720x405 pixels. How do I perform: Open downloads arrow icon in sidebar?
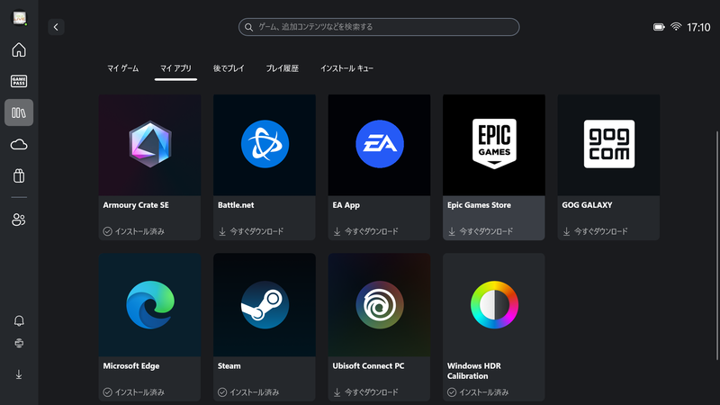click(x=19, y=374)
